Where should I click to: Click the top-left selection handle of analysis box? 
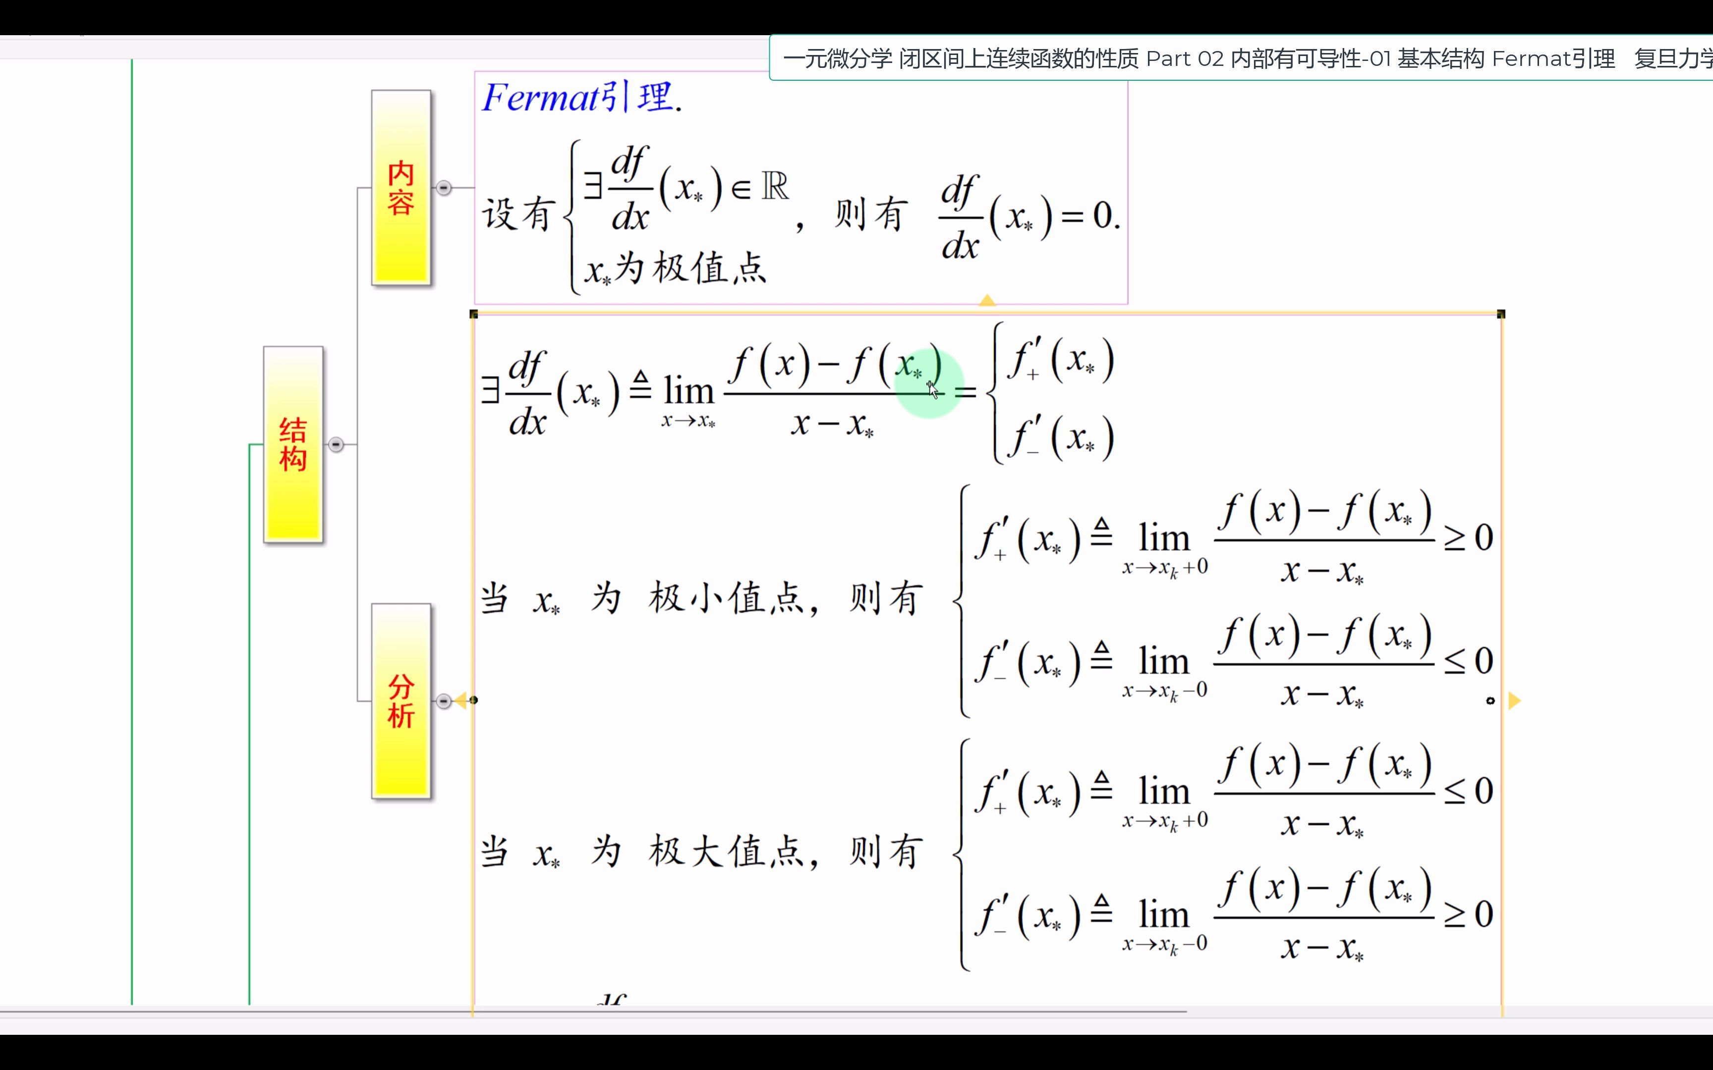(x=473, y=314)
